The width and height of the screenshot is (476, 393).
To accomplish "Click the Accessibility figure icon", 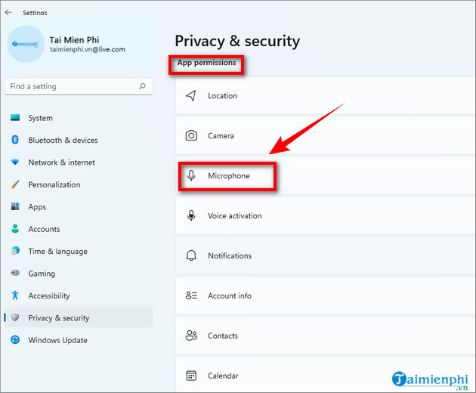I will tap(15, 295).
